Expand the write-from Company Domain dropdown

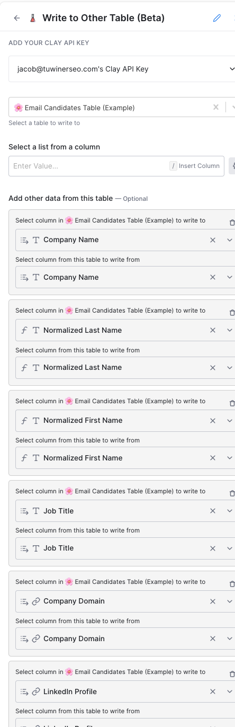click(x=230, y=639)
